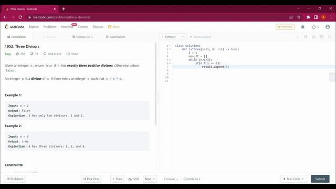Collapse code fold at line 5
336x189 pixels.
click(x=170, y=60)
